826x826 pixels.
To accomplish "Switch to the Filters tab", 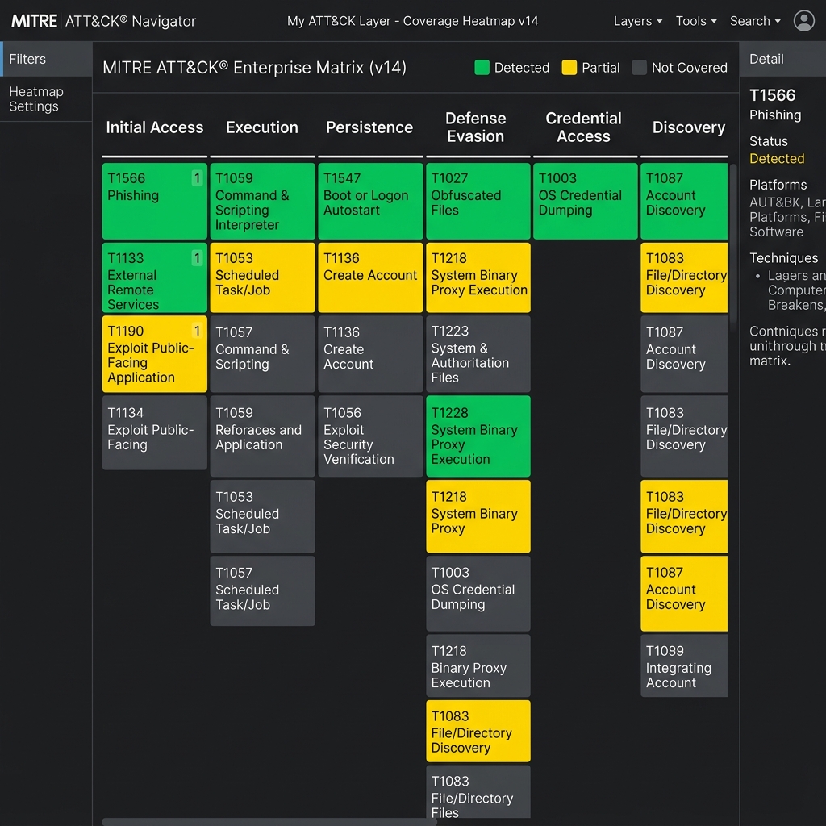I will 46,59.
